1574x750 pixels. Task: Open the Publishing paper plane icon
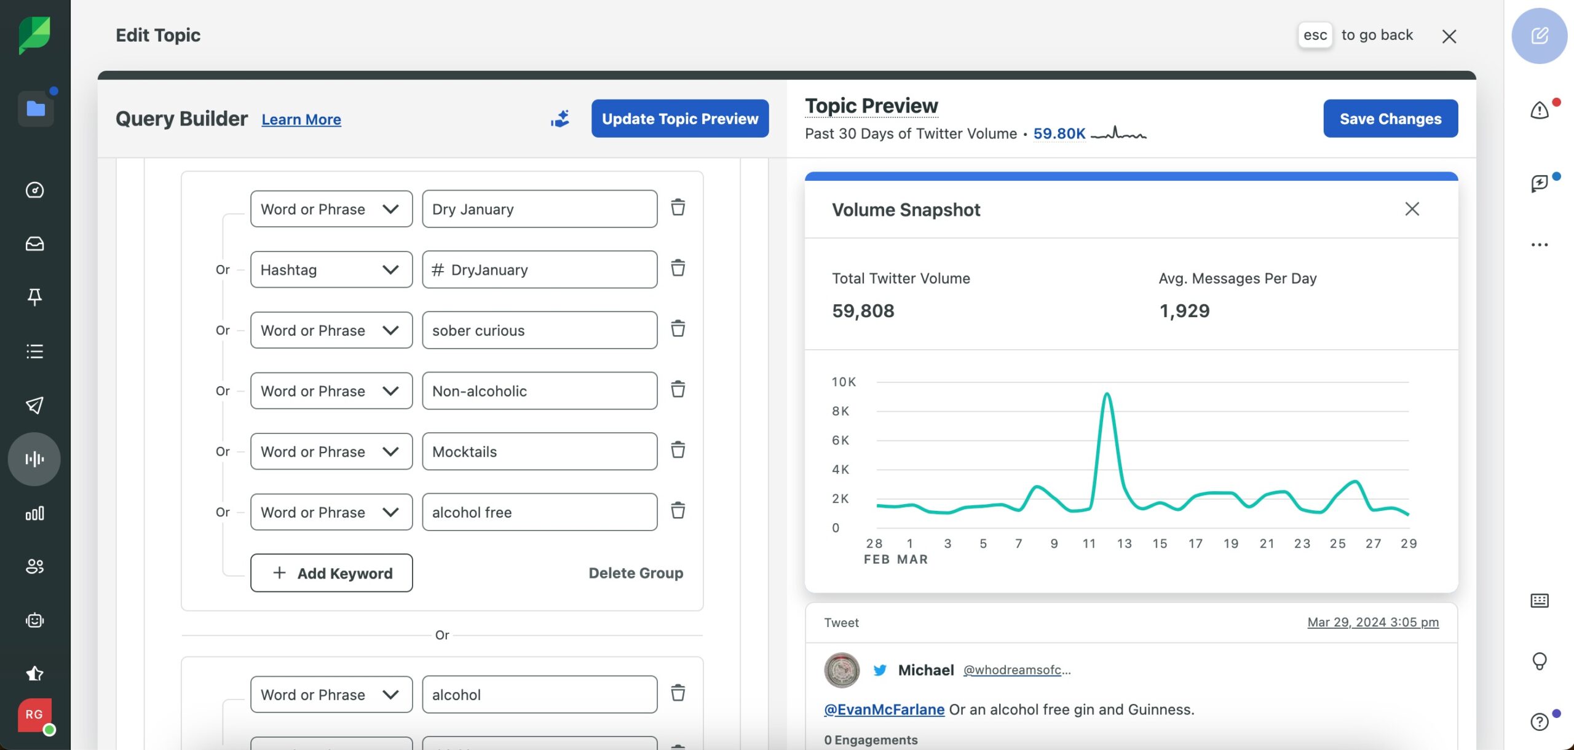click(34, 405)
